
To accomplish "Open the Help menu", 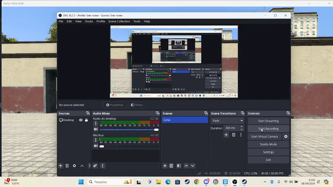I will (x=147, y=21).
